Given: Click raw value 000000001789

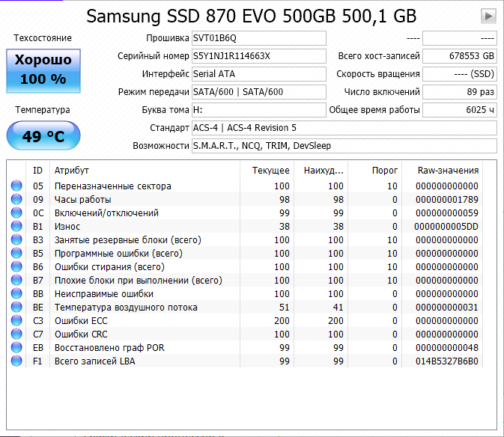Looking at the screenshot, I should click(447, 199).
